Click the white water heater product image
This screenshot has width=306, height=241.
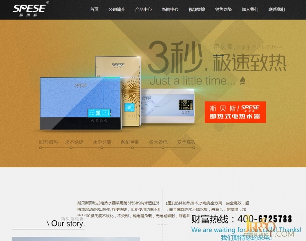coord(168,106)
